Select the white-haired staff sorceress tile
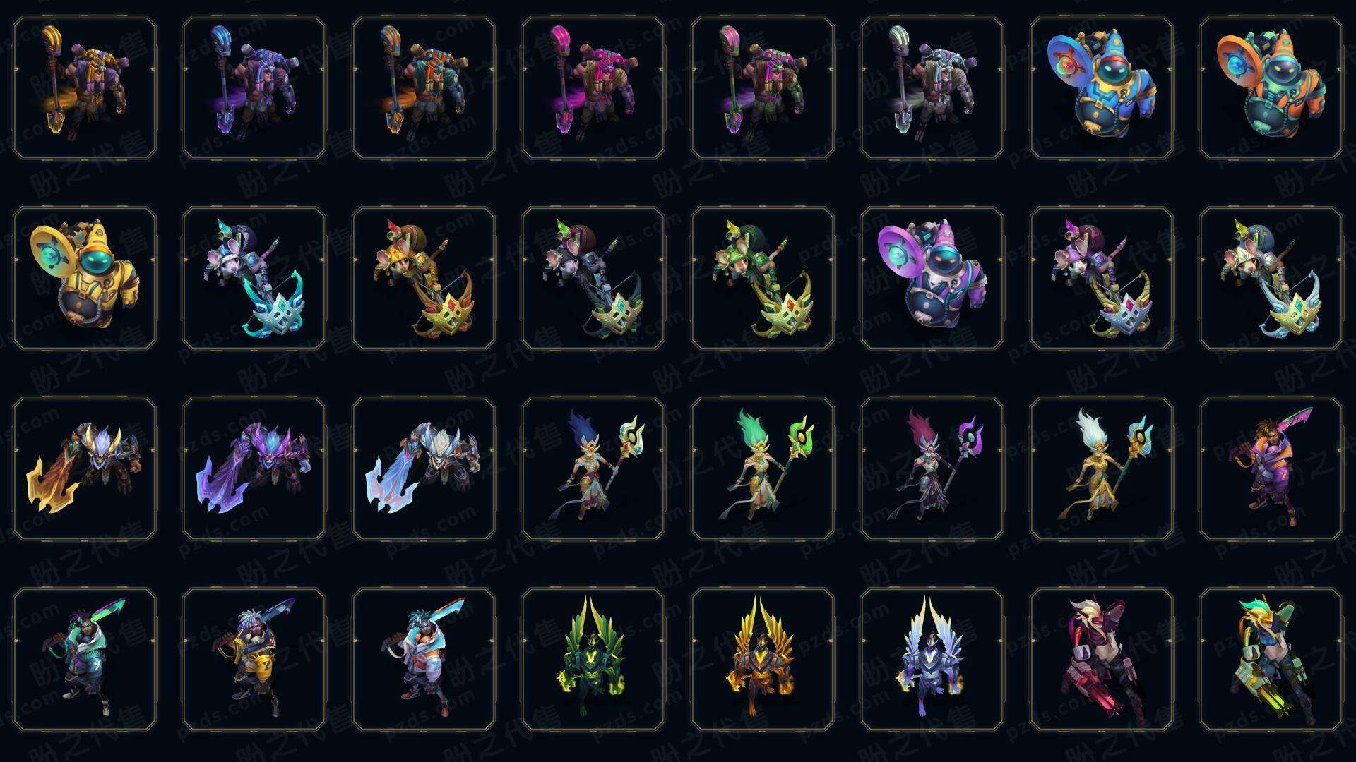This screenshot has width=1356, height=762. click(1102, 468)
